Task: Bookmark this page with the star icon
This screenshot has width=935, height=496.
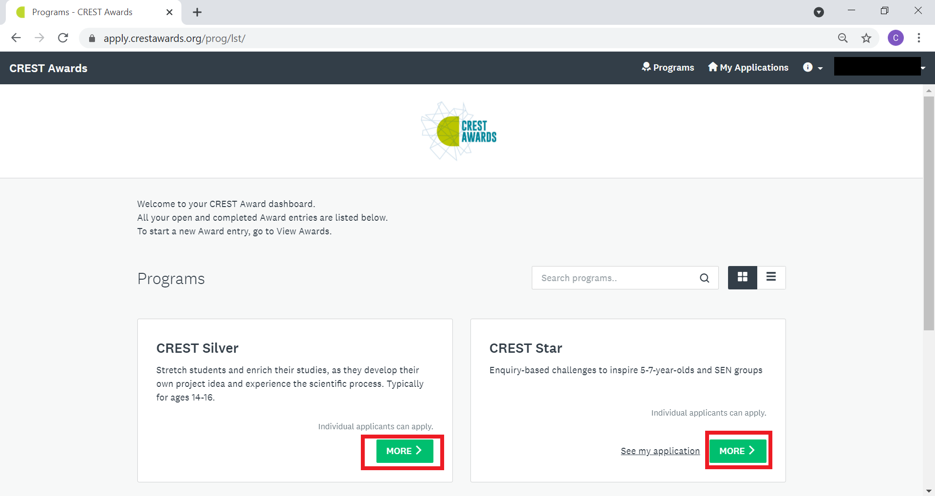Action: [x=866, y=38]
